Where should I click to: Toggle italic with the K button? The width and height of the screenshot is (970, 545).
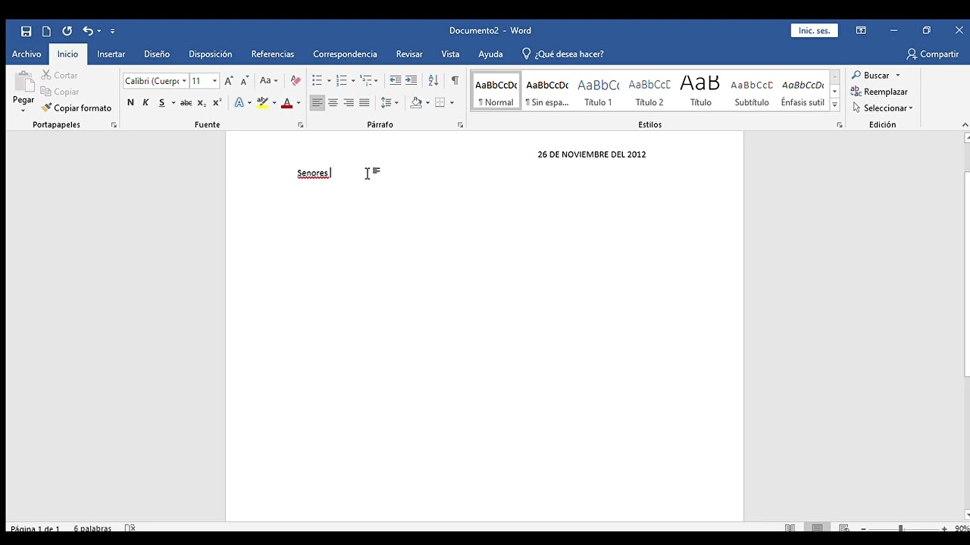point(145,102)
